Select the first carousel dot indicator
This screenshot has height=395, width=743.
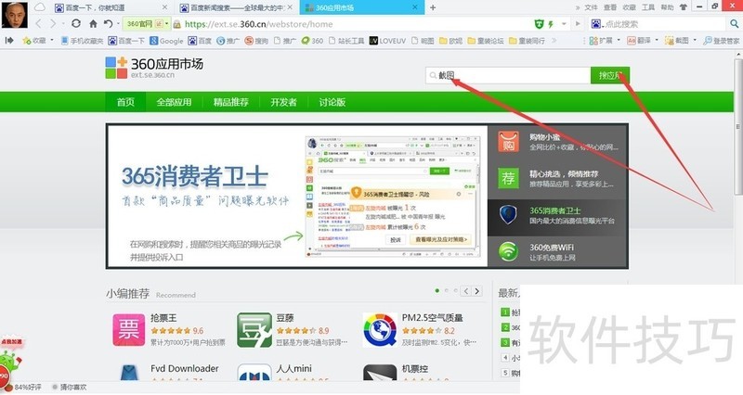click(x=437, y=290)
